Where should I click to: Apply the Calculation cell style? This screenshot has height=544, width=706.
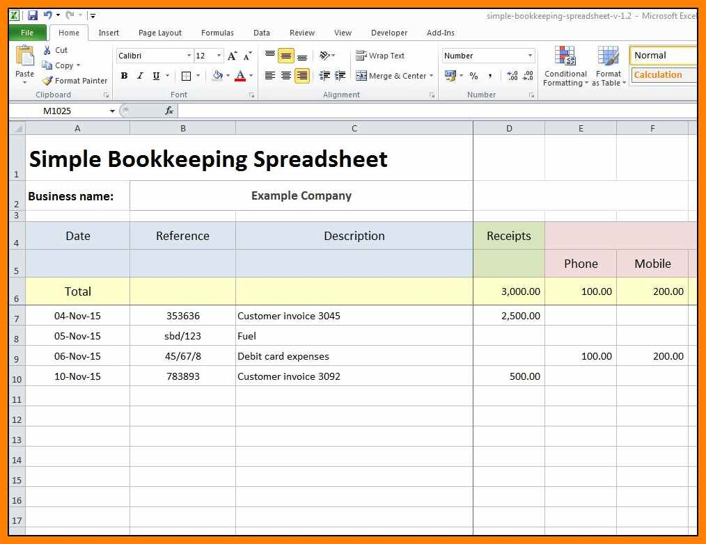pyautogui.click(x=663, y=75)
